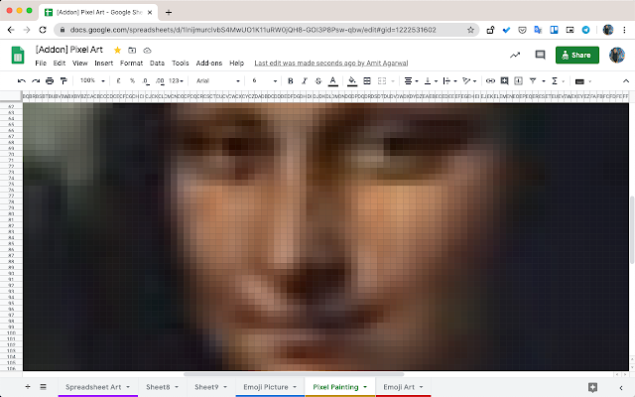Open comment history icon

[x=540, y=55]
